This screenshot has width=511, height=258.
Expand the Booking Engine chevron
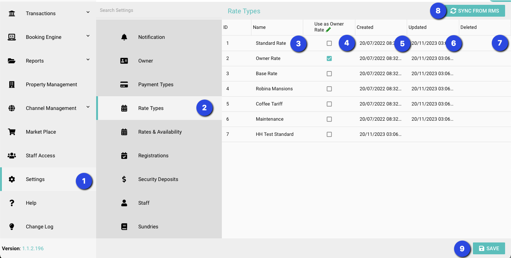(x=88, y=36)
